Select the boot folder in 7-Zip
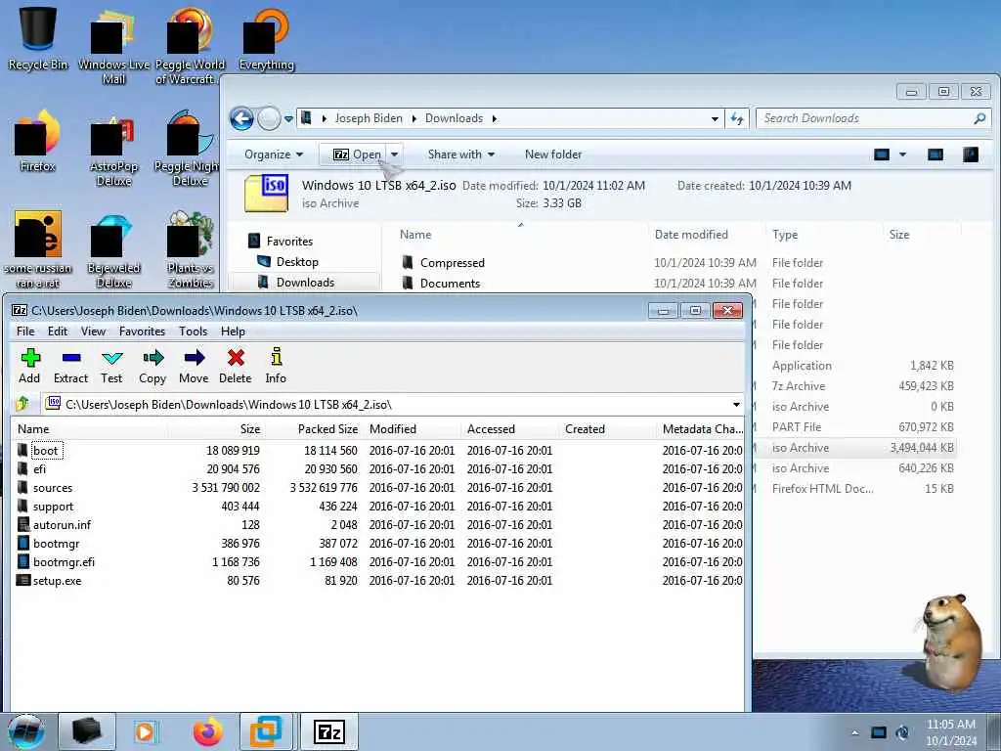Screen dimensions: 1001x751 click(45, 451)
